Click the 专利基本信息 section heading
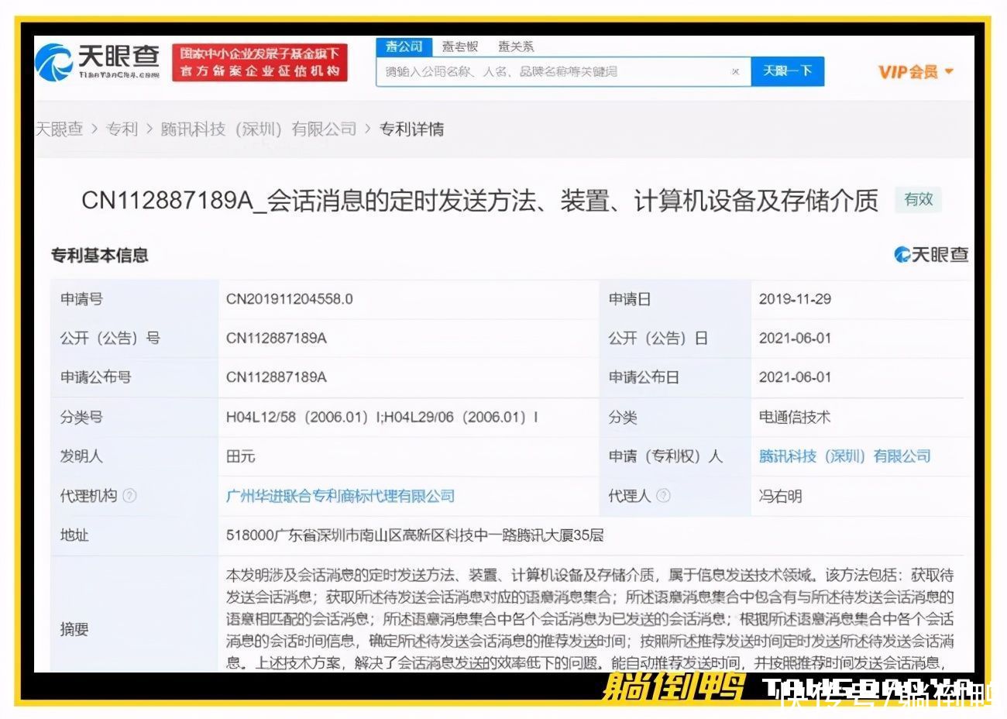The image size is (1007, 719). (99, 256)
